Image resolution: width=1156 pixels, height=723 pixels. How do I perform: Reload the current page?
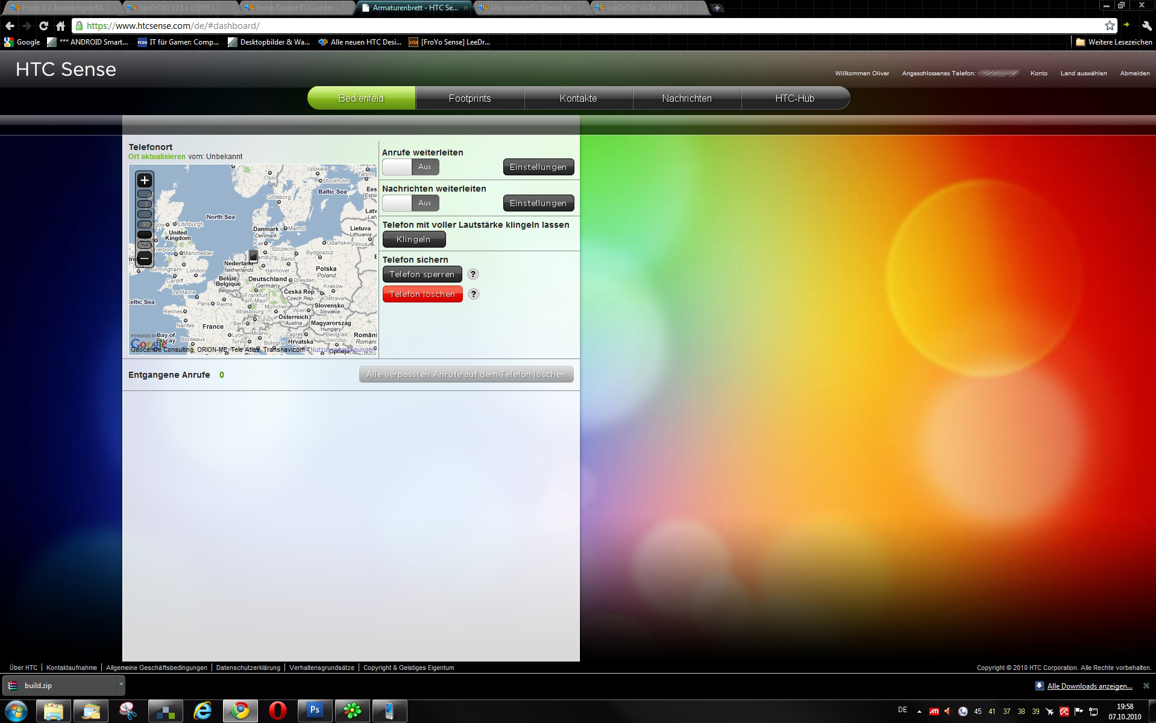(x=43, y=26)
